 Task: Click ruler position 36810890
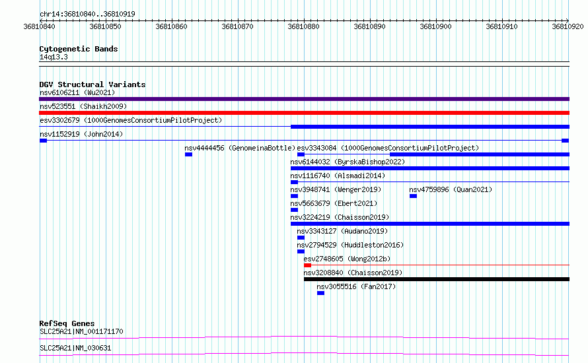click(369, 26)
